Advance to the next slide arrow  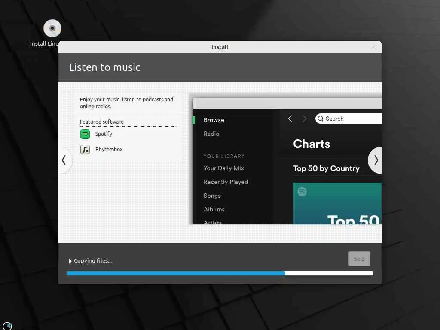coord(376,160)
